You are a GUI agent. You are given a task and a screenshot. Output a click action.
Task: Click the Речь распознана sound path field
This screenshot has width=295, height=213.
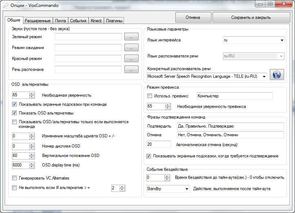click(88, 69)
